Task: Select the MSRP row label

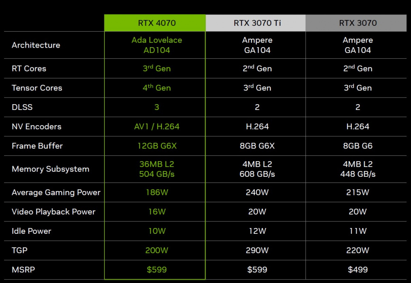Action: (x=23, y=270)
